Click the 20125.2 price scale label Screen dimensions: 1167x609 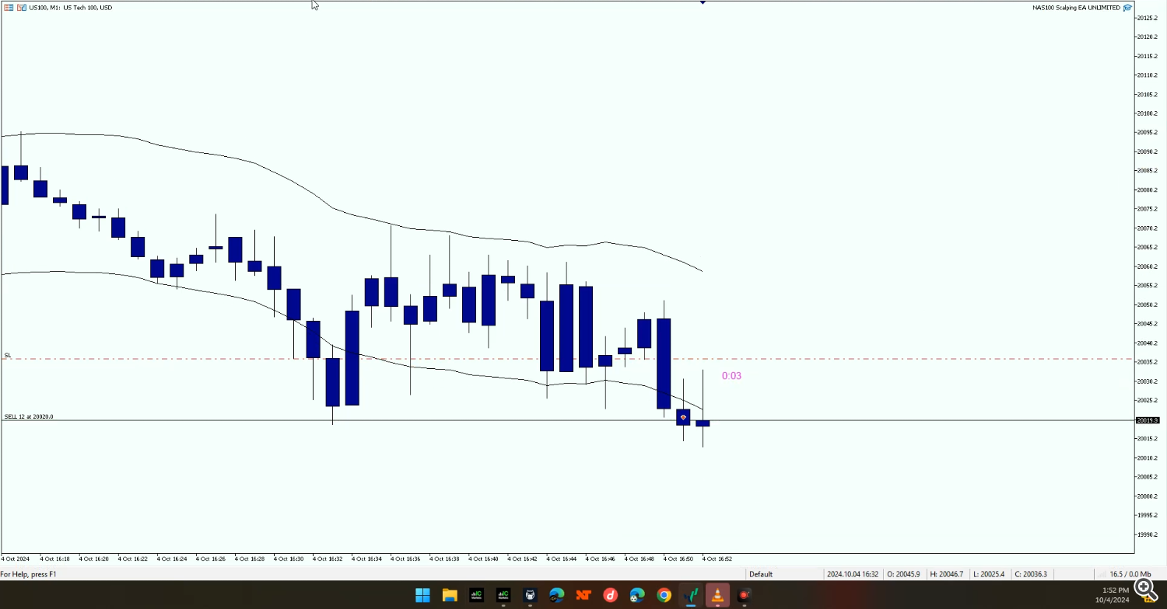pyautogui.click(x=1148, y=18)
